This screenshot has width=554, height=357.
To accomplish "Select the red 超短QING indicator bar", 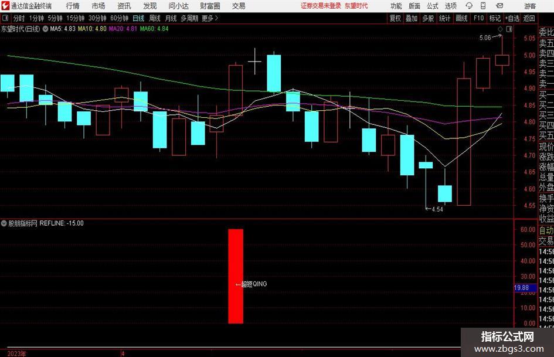I will [x=236, y=276].
